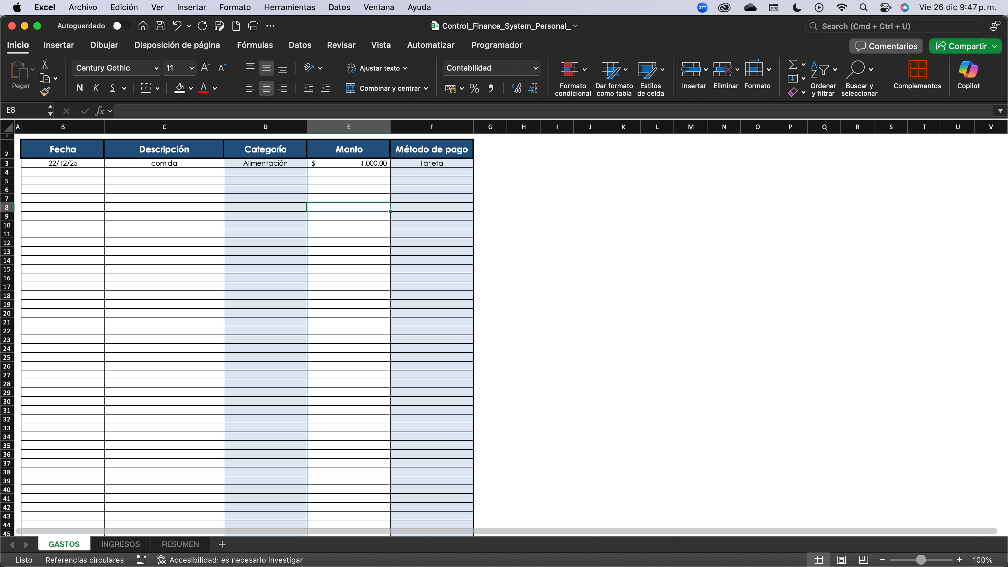1008x567 pixels.
Task: Click the AutoSum sigma icon
Action: point(793,64)
